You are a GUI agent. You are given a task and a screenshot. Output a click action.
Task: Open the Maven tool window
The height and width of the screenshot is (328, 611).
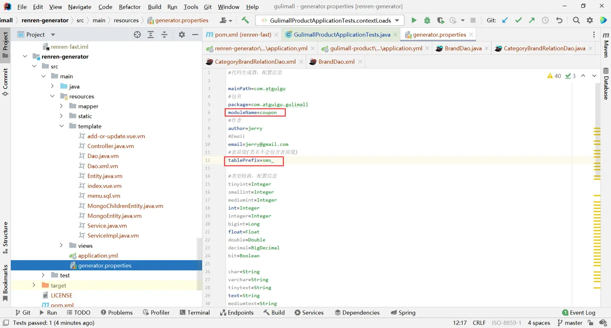pos(606,45)
